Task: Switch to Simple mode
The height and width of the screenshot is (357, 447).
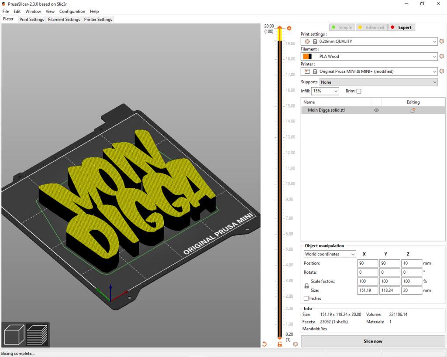Action: [342, 27]
